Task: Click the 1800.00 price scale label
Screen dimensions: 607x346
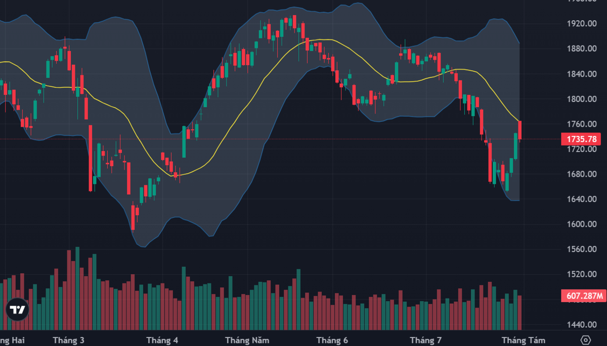Action: click(x=581, y=99)
